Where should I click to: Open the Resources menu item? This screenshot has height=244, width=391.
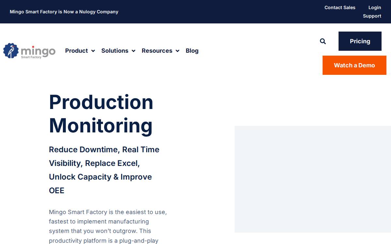point(157,51)
